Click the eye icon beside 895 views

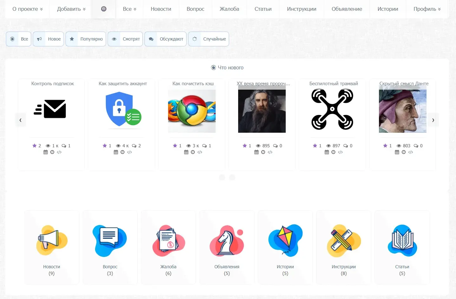click(x=258, y=146)
